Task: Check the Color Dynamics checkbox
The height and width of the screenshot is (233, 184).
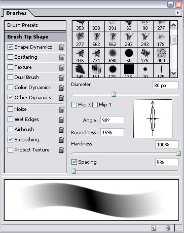Action: (10, 88)
